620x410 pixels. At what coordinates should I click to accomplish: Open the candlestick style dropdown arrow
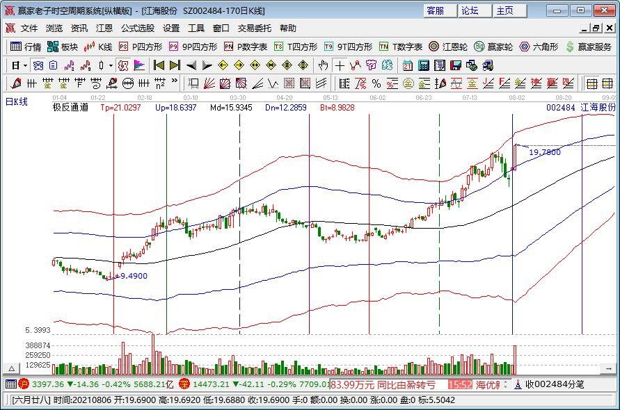(111, 65)
